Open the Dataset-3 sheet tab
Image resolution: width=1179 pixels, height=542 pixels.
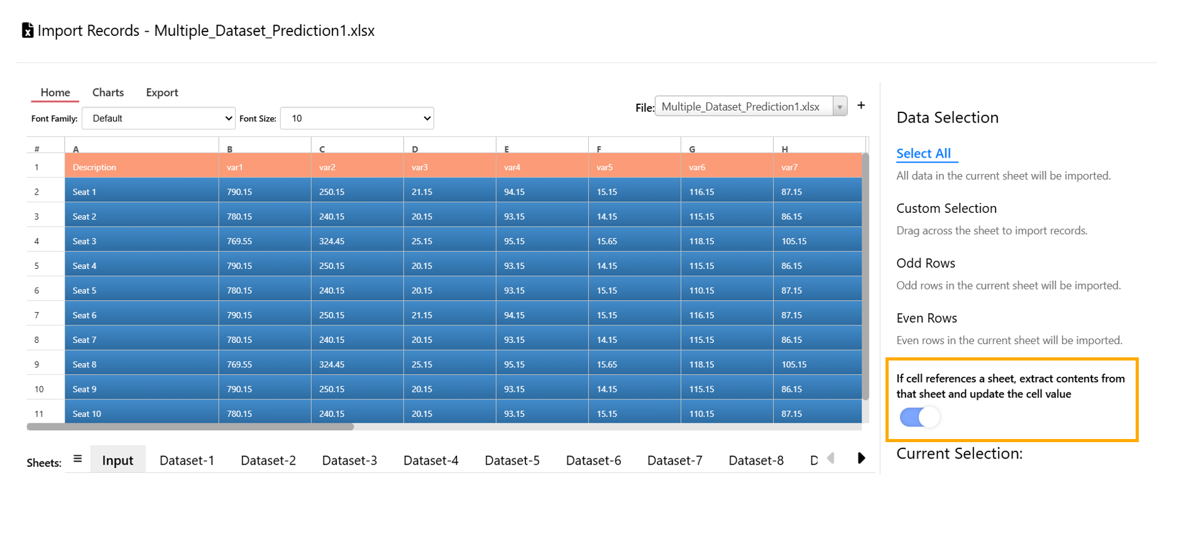pos(349,460)
